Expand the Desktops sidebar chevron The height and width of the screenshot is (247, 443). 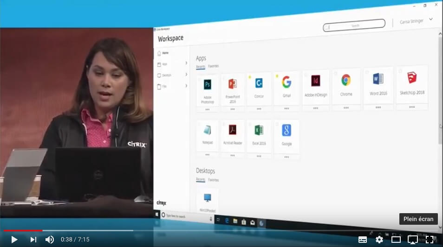click(x=186, y=74)
